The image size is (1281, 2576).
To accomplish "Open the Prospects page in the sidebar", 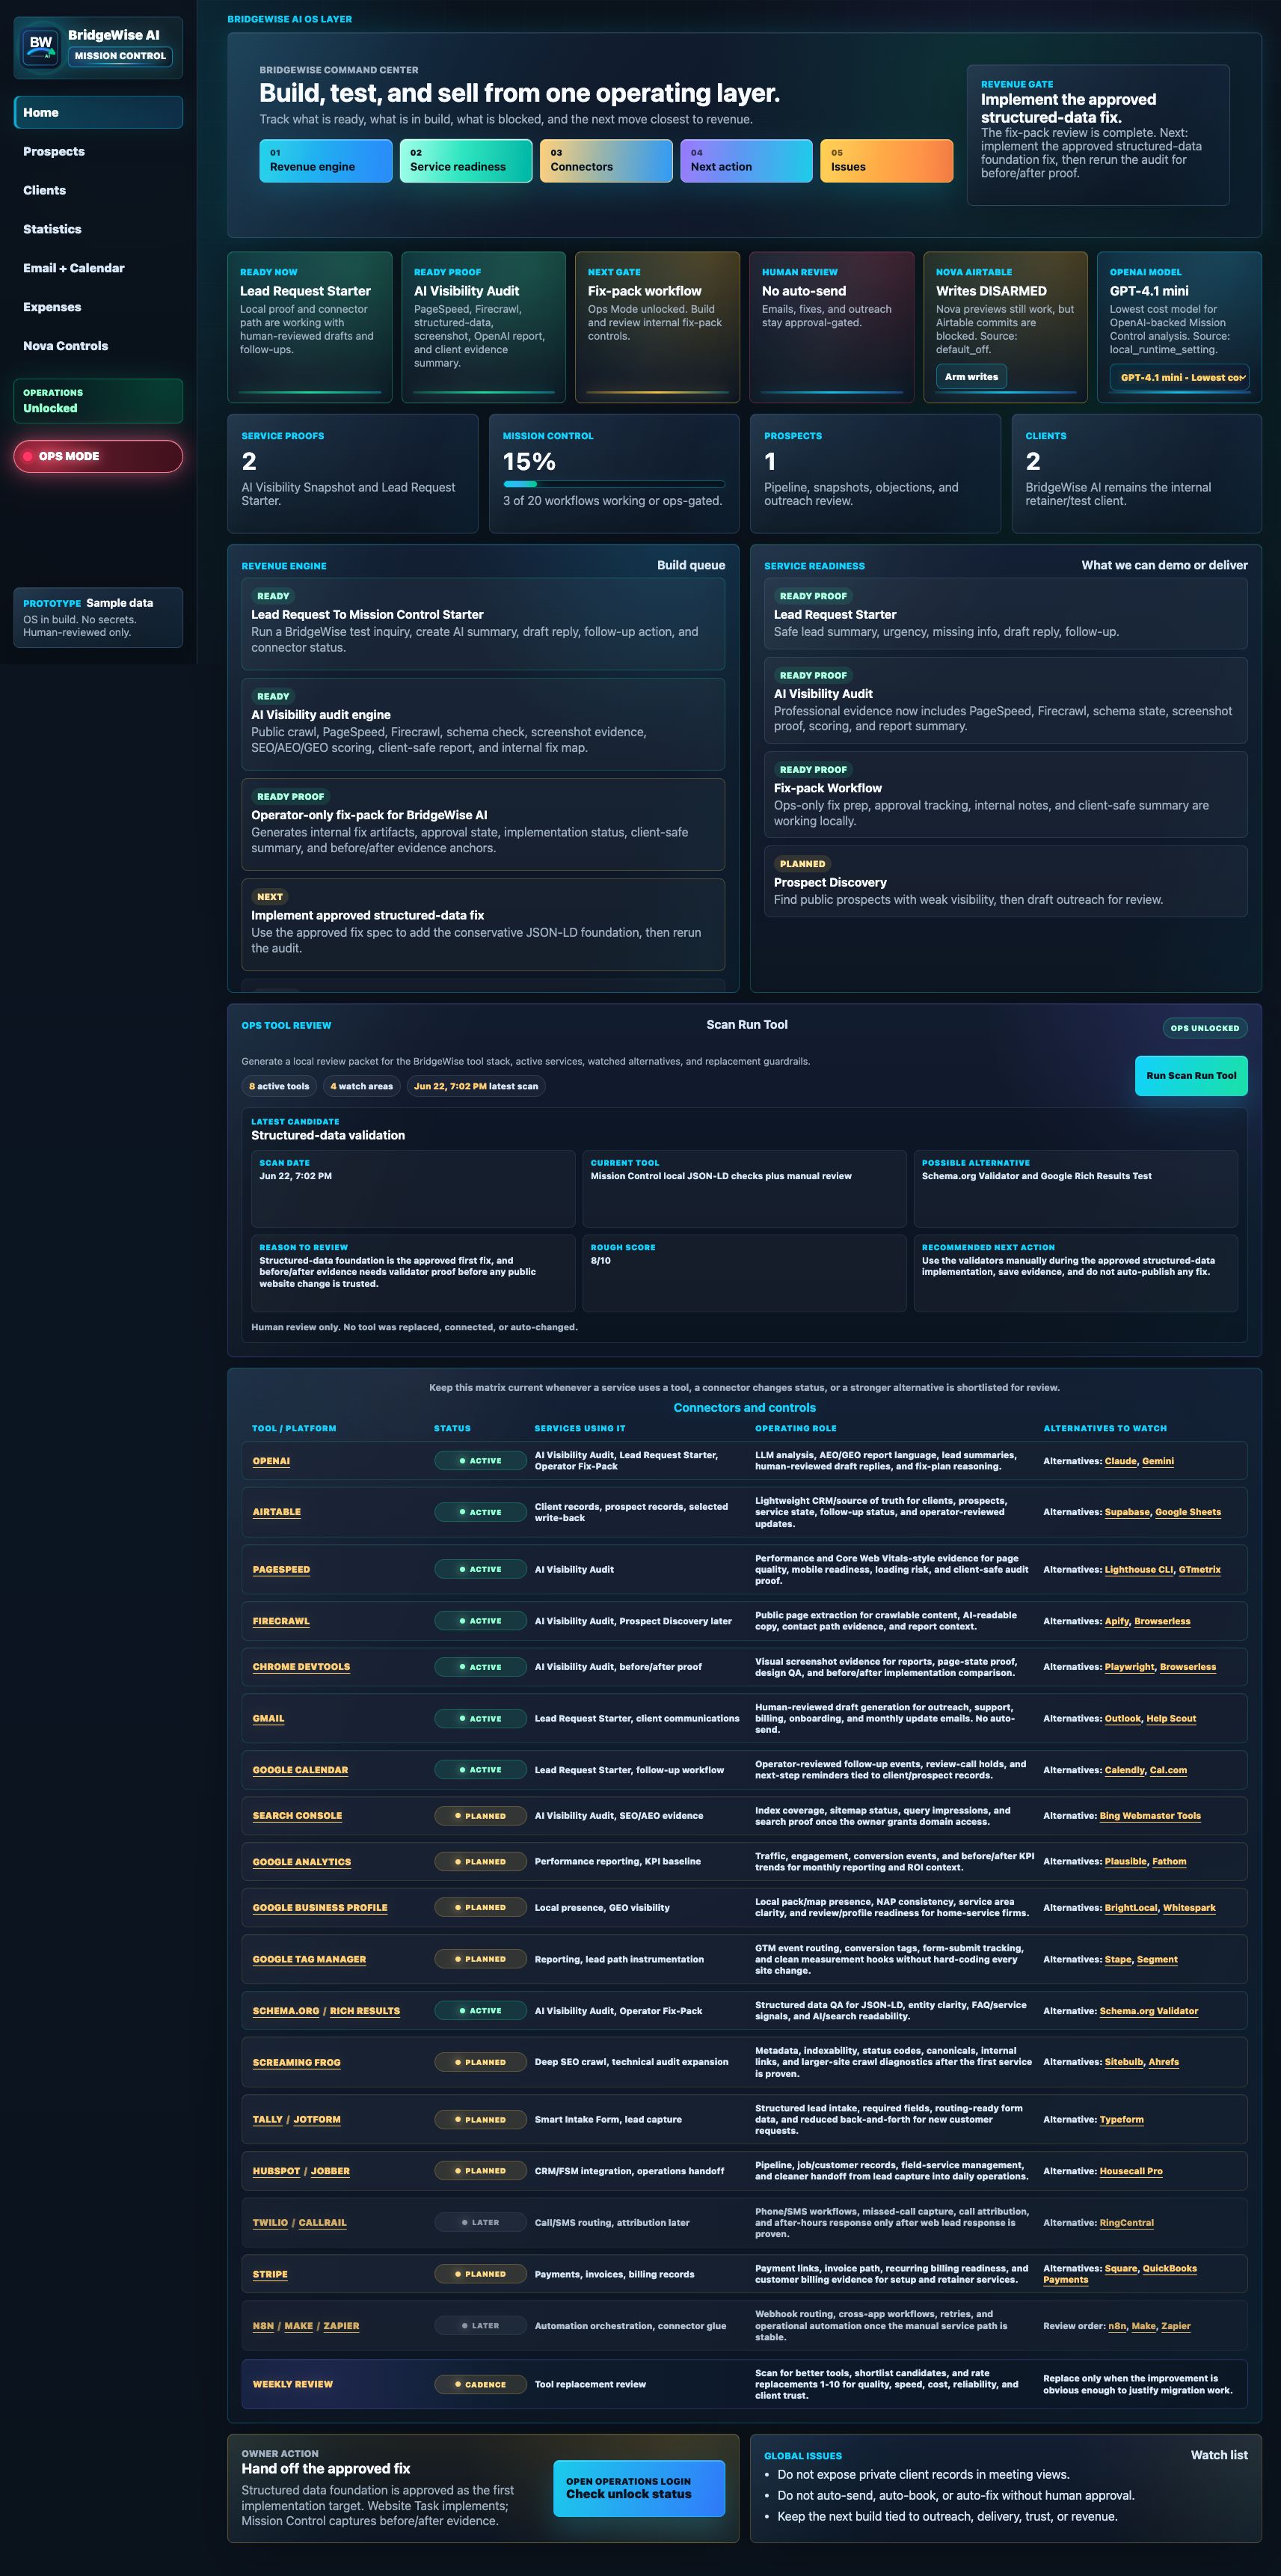I will pyautogui.click(x=98, y=151).
